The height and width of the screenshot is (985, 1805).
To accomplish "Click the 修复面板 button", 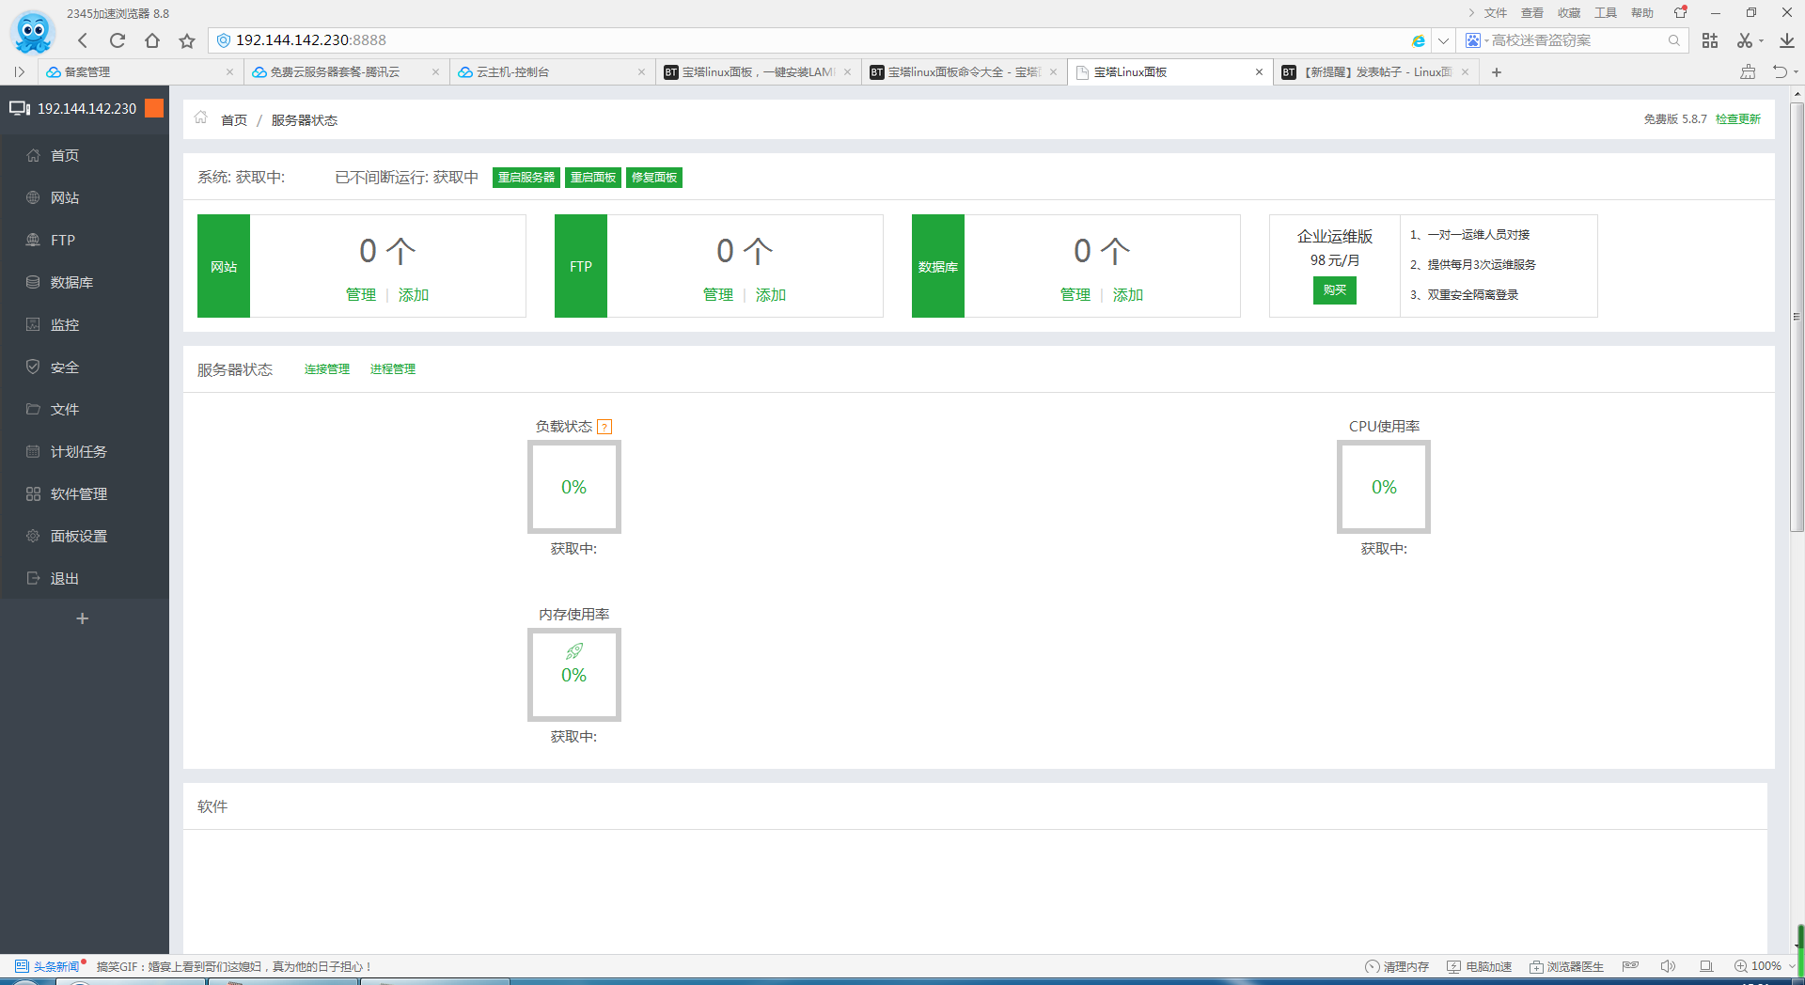I will coord(654,178).
